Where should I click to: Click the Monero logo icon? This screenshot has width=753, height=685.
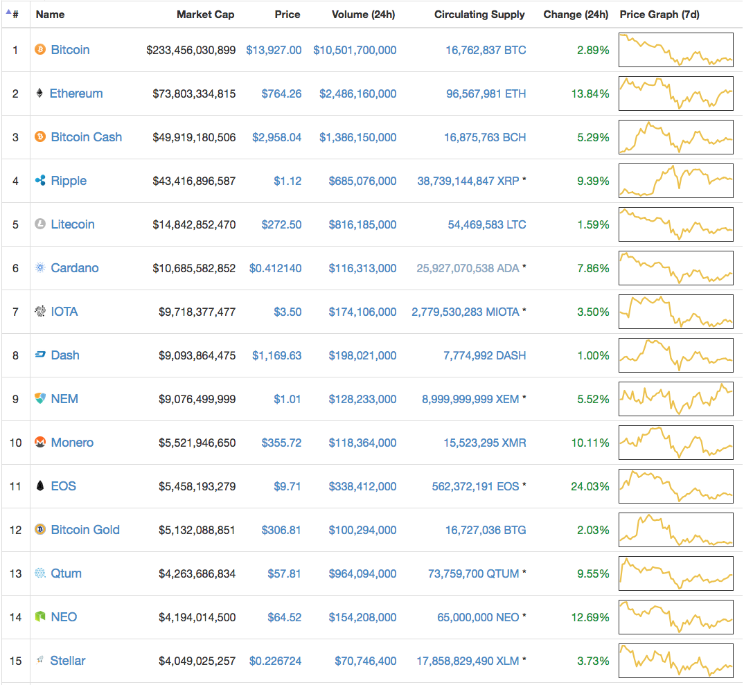(x=40, y=442)
